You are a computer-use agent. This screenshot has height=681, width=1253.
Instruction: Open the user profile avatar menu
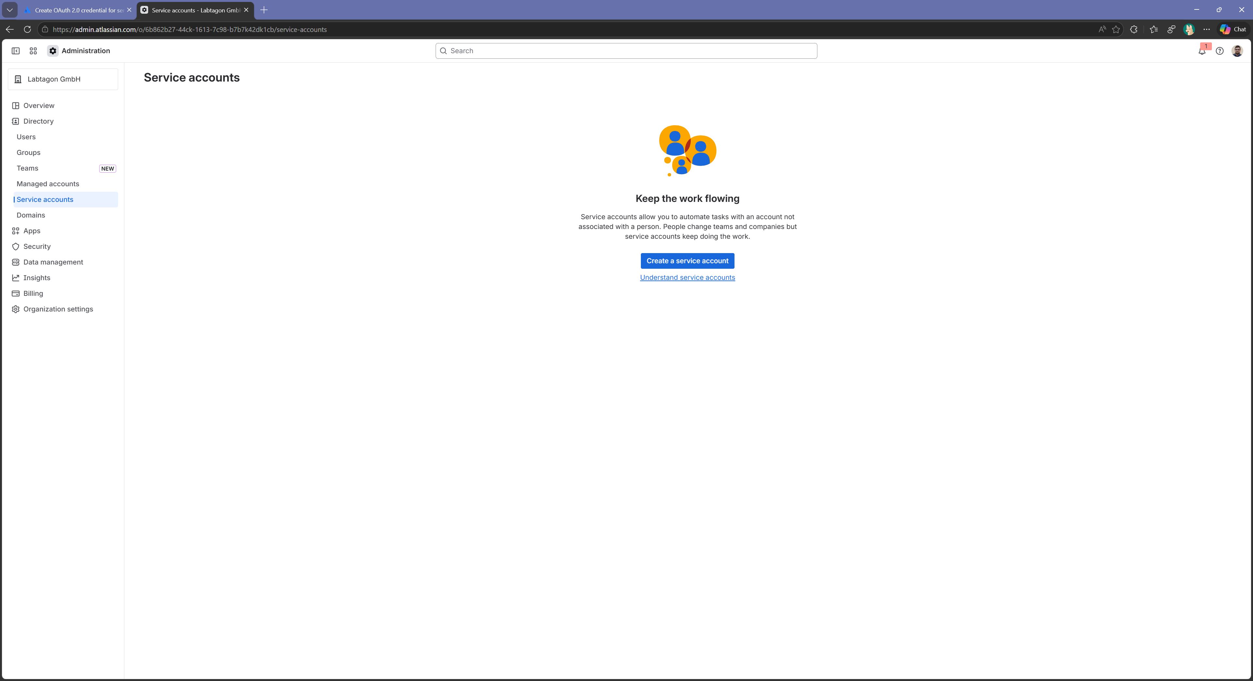tap(1237, 51)
